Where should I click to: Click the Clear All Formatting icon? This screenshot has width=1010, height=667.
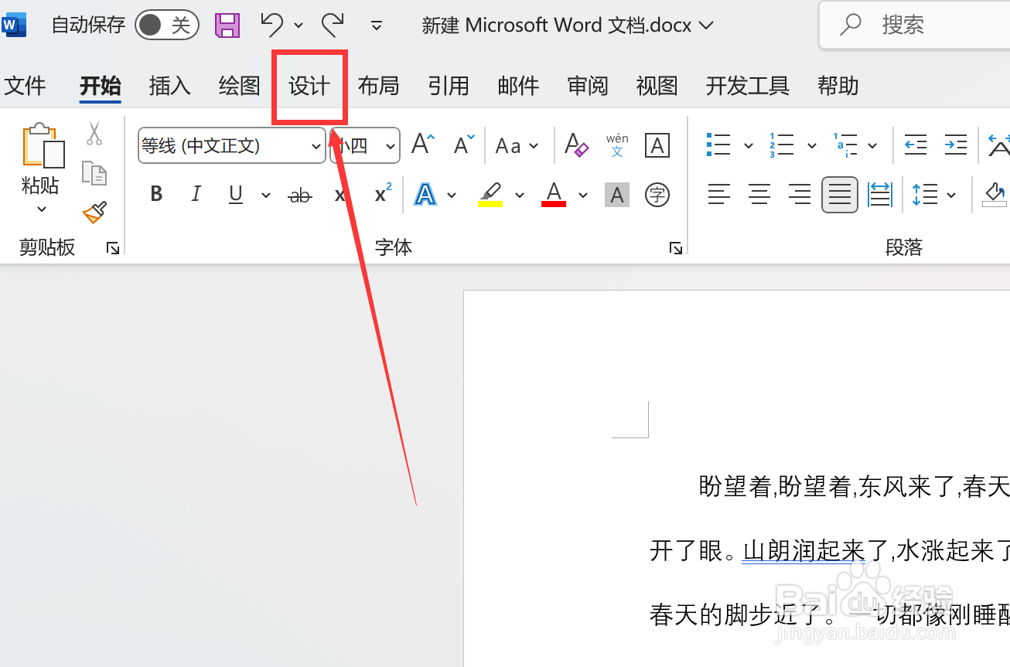575,145
